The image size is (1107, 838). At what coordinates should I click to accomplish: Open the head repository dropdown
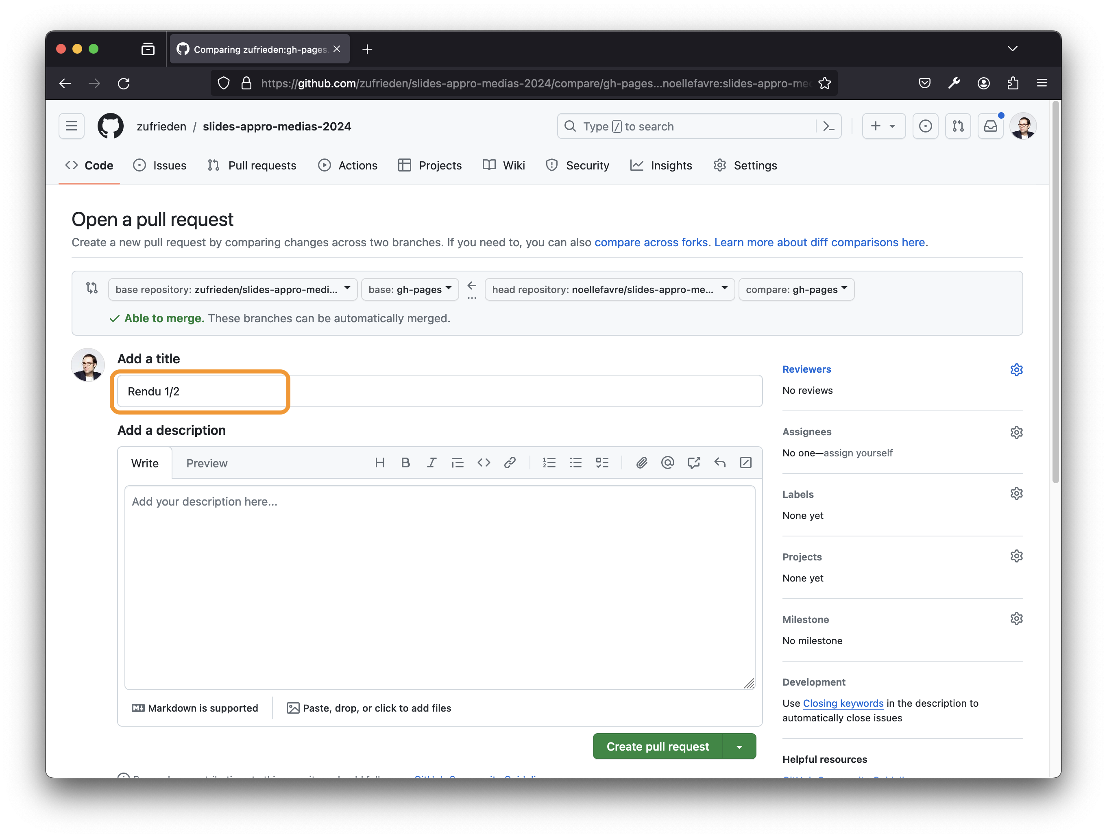[609, 289]
